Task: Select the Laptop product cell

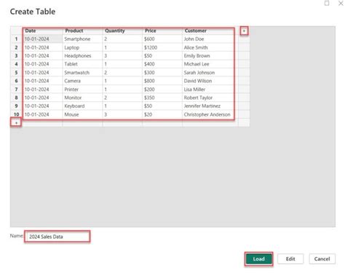Action: click(82, 47)
